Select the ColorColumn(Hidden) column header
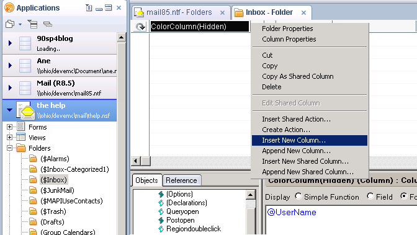 click(x=200, y=26)
